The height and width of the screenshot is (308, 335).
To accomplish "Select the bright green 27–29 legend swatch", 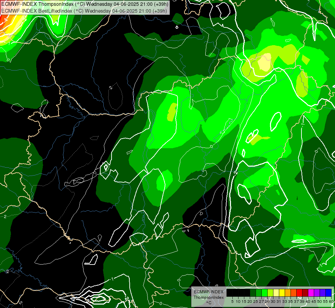I will click(265, 293).
